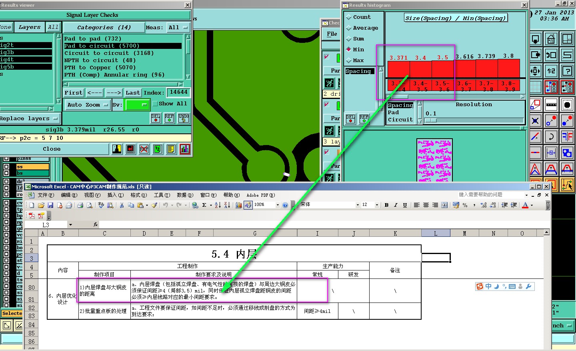Click Excel Italic formatting icon
Screen dimensions: 576x351
(x=396, y=205)
